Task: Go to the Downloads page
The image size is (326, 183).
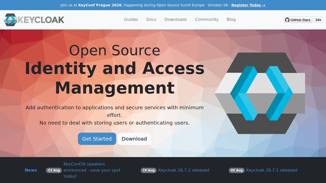Action: (x=176, y=20)
